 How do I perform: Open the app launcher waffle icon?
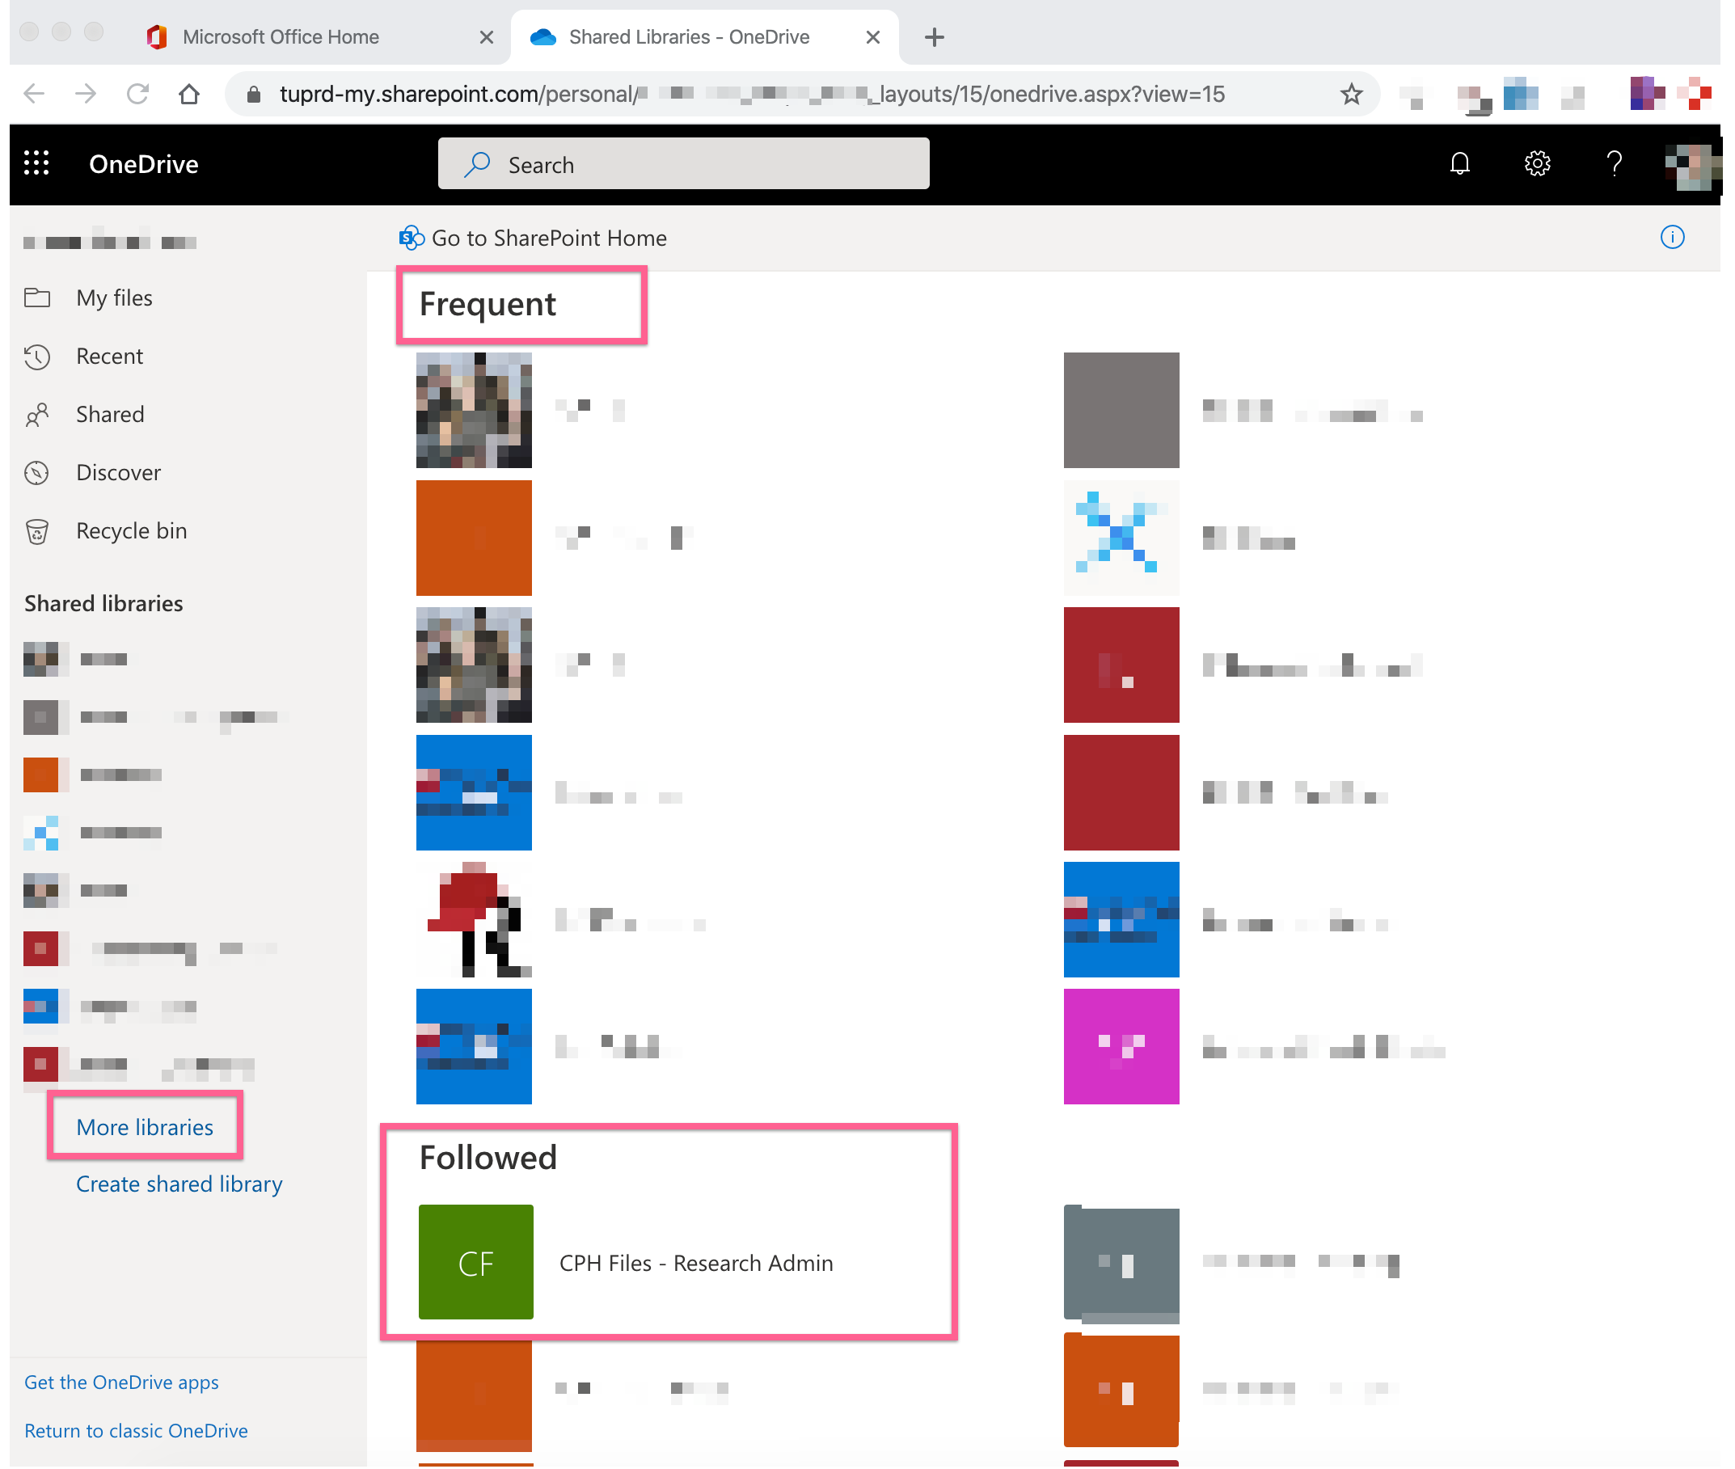tap(36, 163)
